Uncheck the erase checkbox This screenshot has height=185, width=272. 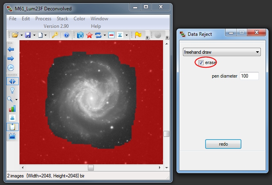(201, 62)
